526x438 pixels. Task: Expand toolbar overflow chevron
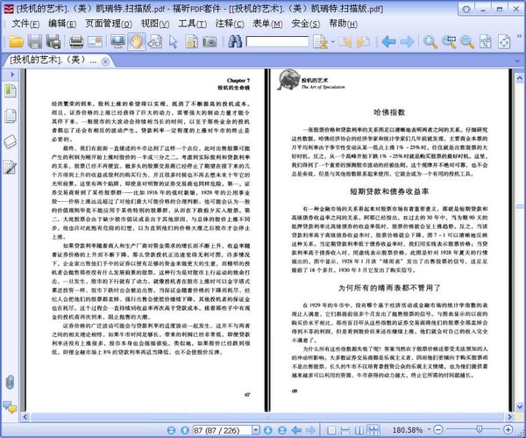[x=519, y=36]
